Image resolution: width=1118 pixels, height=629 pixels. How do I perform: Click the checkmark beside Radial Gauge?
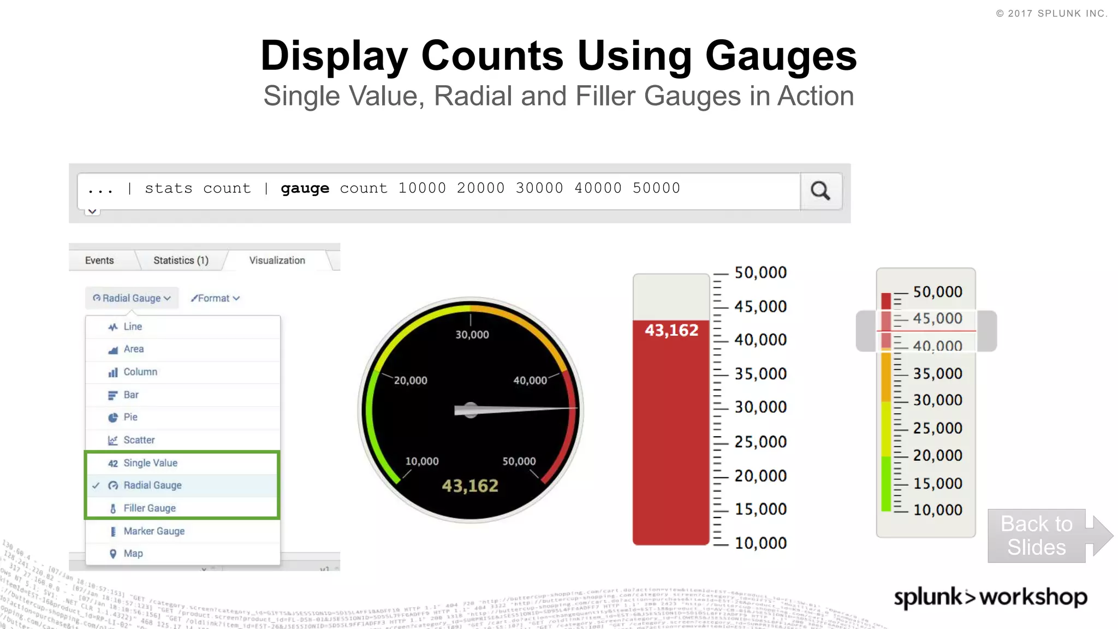[x=96, y=485]
